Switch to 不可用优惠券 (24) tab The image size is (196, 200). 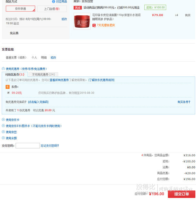pyautogui.click(x=43, y=74)
